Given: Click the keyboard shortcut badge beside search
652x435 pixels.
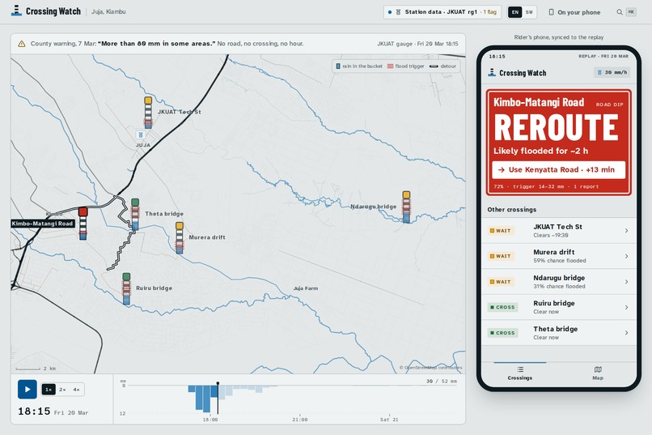Looking at the screenshot, I should click(631, 12).
